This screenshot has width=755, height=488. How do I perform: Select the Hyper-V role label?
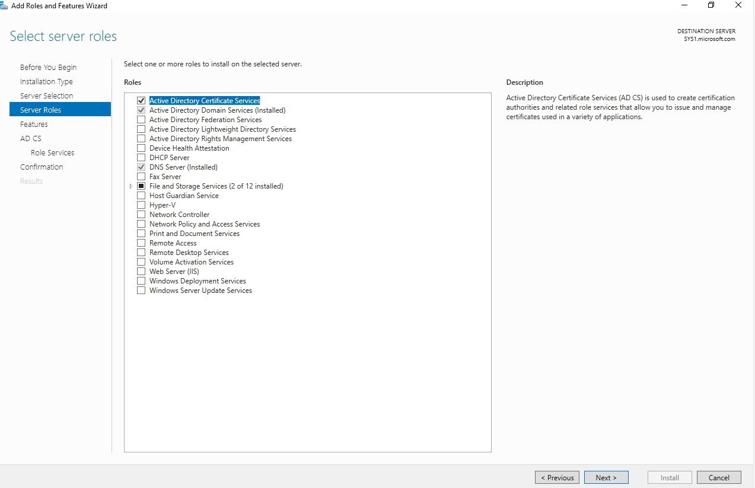[163, 205]
